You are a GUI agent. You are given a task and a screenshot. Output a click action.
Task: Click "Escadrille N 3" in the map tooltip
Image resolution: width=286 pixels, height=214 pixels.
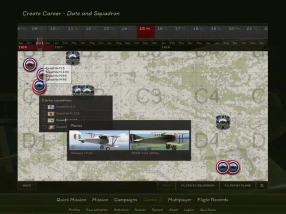click(55, 68)
